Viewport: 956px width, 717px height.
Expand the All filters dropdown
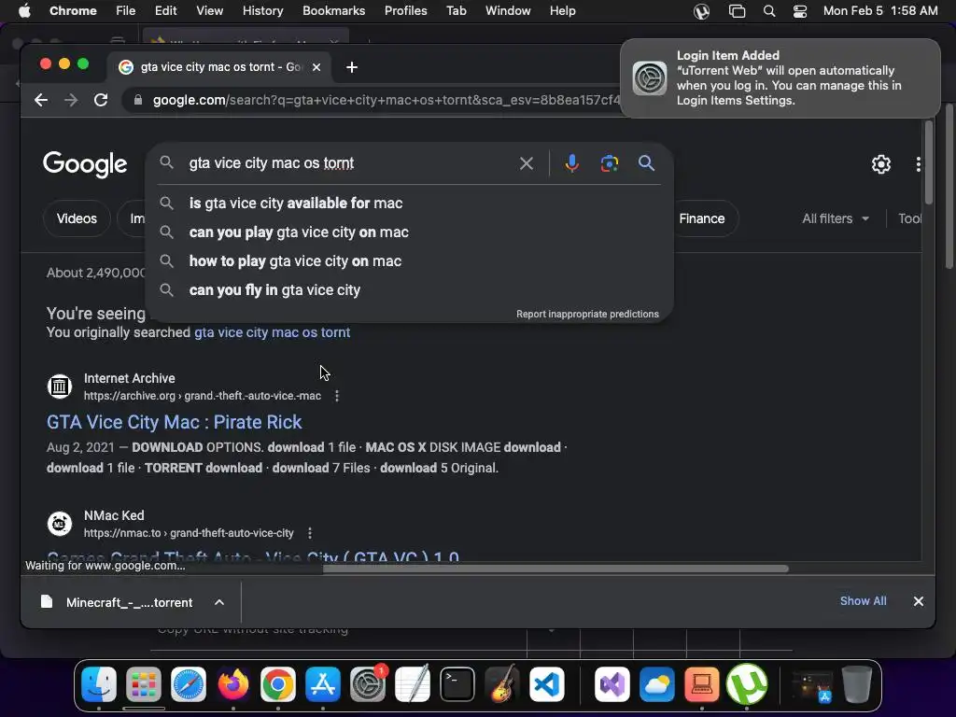pos(836,218)
